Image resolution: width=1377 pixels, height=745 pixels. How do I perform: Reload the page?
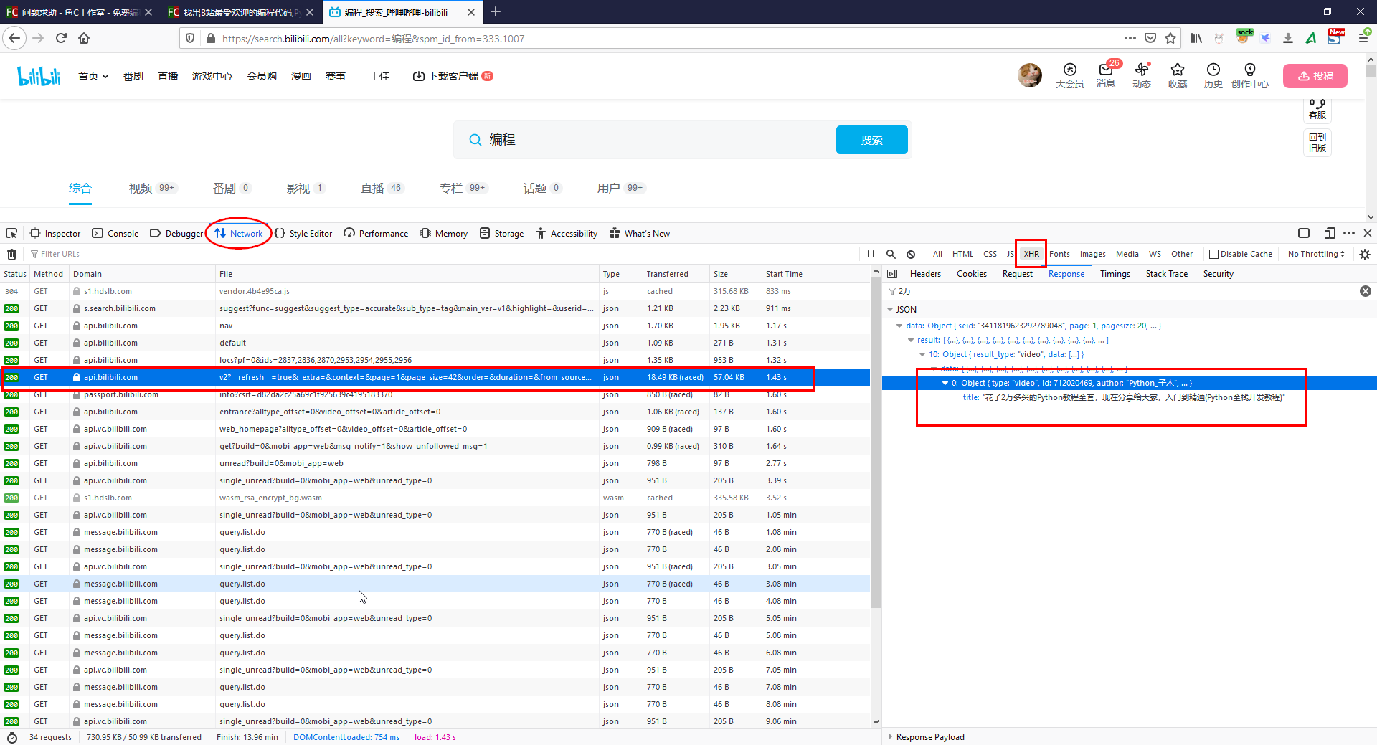pyautogui.click(x=61, y=38)
